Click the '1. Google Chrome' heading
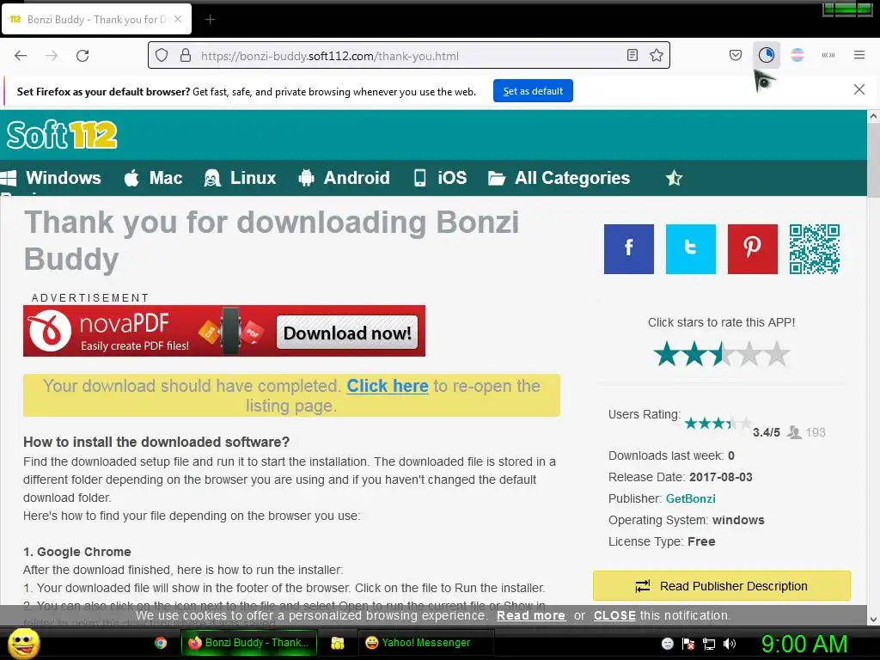Screen dimensions: 880x660 (76, 552)
